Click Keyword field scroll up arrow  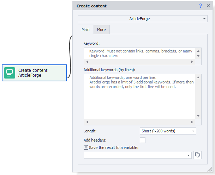(198, 51)
